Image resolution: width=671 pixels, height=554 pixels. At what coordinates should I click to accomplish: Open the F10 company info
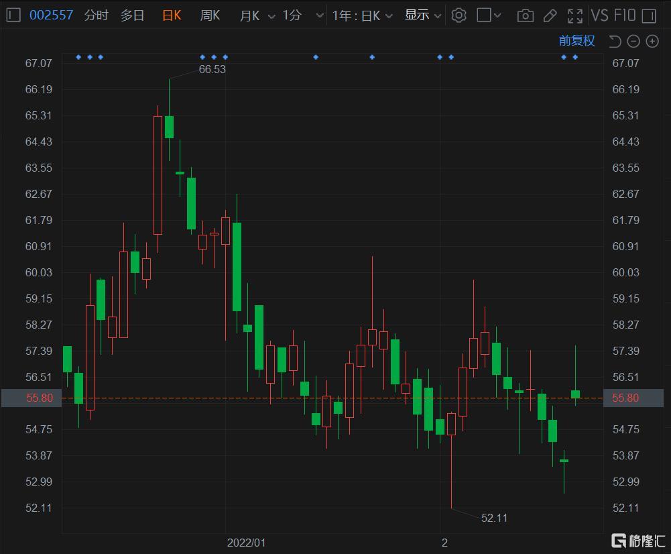click(x=624, y=15)
